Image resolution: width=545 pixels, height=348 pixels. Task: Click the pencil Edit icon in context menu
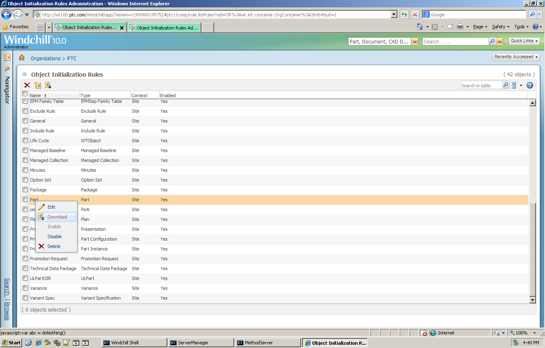[41, 207]
